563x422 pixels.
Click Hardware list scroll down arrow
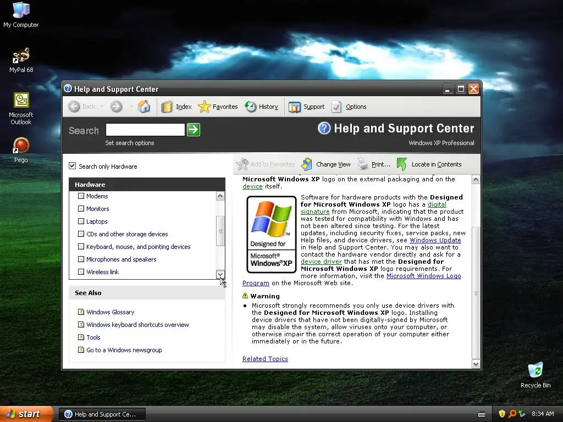220,275
